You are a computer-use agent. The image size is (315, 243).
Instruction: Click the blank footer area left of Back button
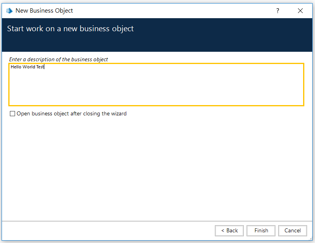click(107, 230)
